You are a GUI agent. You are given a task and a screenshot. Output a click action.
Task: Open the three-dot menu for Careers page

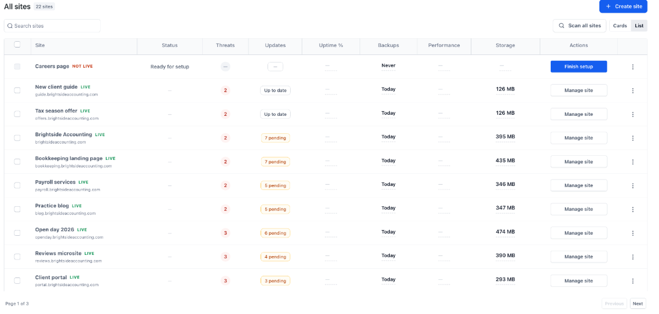(x=632, y=67)
